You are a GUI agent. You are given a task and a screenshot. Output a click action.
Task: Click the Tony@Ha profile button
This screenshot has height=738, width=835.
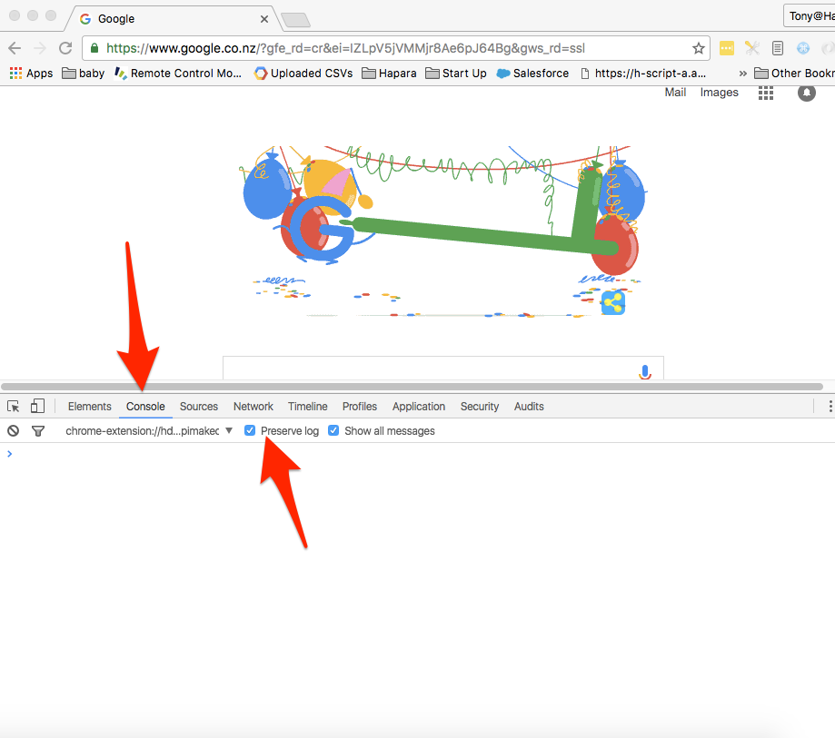(x=810, y=16)
